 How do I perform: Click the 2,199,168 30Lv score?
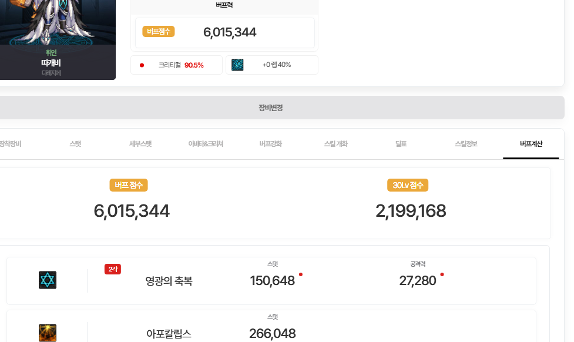[411, 211]
